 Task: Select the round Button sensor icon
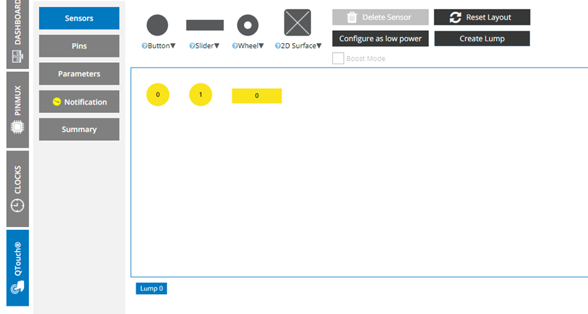[x=157, y=25]
